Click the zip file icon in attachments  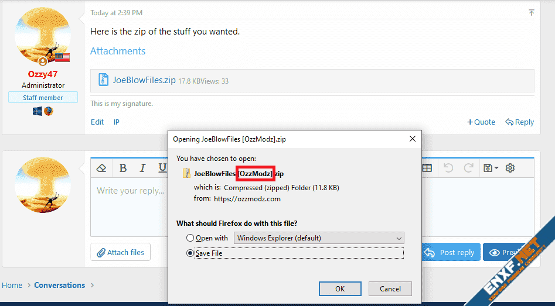point(104,80)
